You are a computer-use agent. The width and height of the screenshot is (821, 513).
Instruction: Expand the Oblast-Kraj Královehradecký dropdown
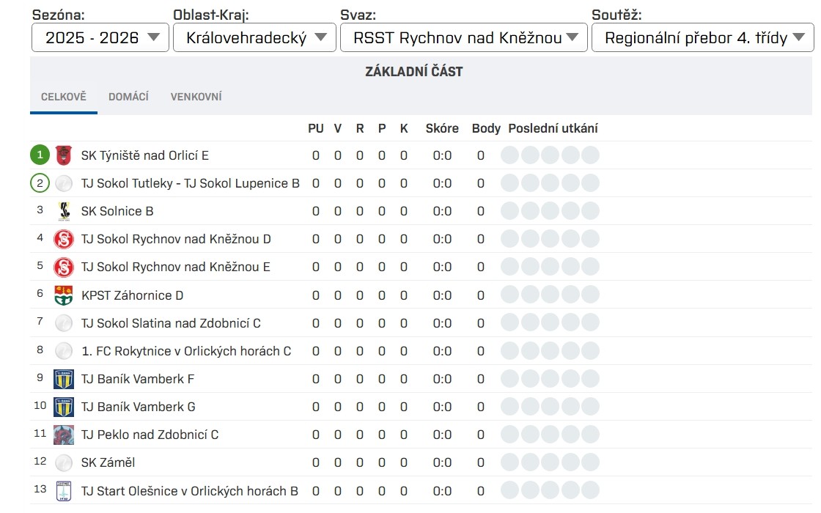tap(254, 38)
